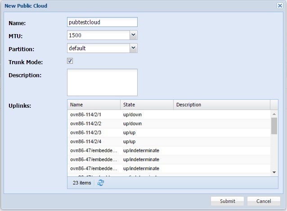Click up/down state of ovn86-114/2/2
This screenshot has width=287, height=211.
133,123
